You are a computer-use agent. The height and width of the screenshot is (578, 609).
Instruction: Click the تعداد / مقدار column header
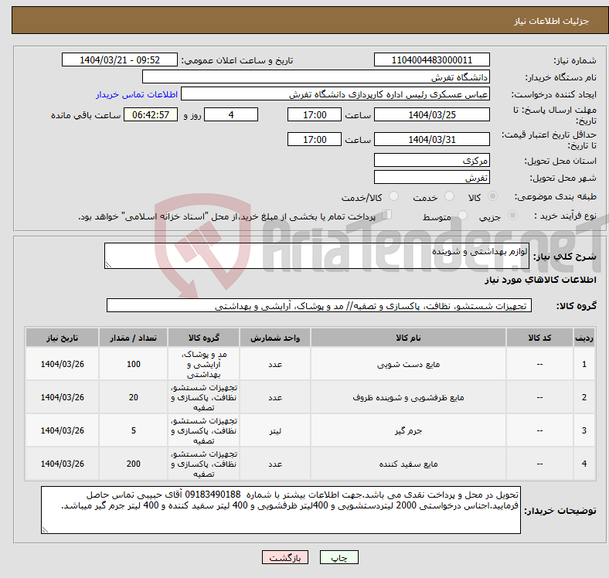click(133, 338)
